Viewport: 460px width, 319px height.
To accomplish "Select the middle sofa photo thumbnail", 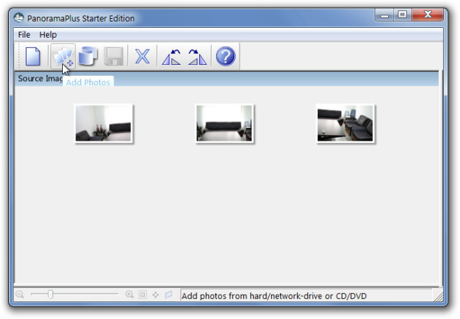I will point(224,123).
